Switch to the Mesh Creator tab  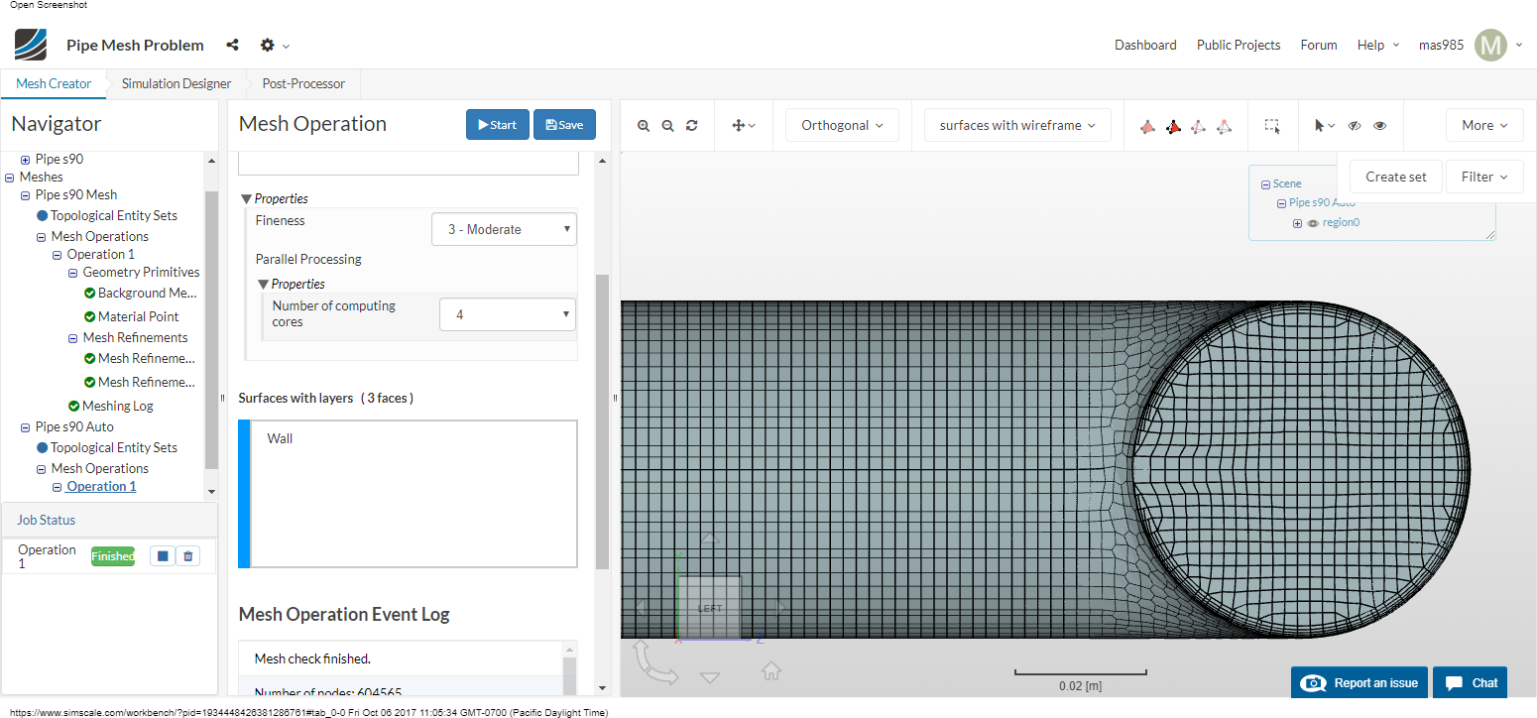click(54, 83)
